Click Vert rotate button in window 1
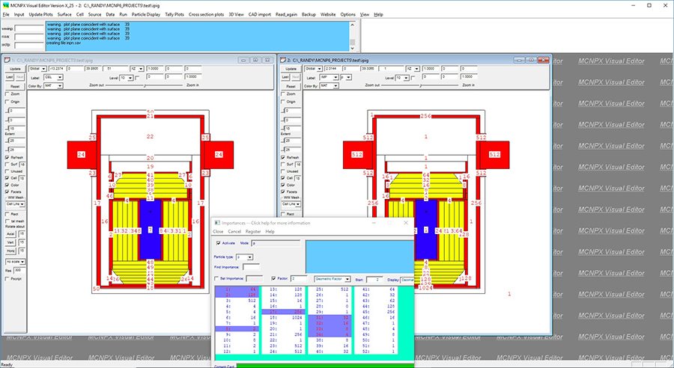 [x=10, y=242]
